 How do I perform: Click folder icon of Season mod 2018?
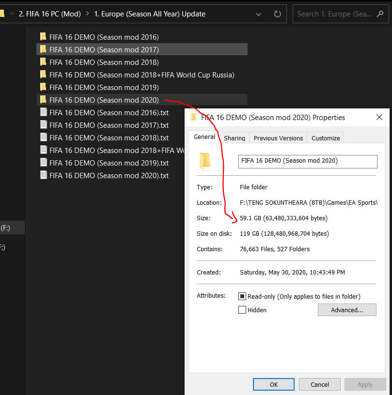(43, 62)
